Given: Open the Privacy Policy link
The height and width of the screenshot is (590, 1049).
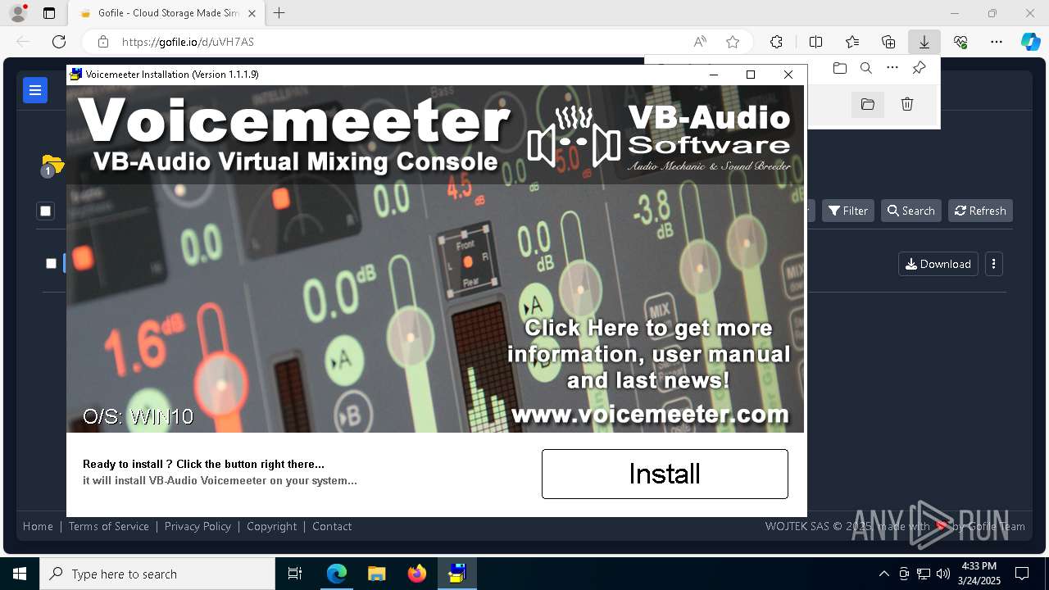Looking at the screenshot, I should [x=198, y=526].
